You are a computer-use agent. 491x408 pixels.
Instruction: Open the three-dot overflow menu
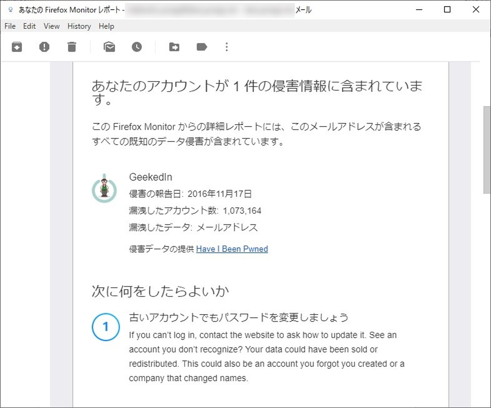[x=226, y=47]
